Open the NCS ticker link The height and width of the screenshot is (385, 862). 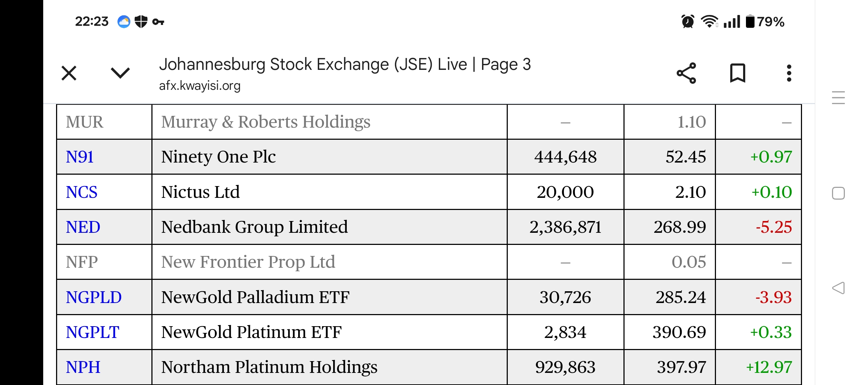pos(81,192)
